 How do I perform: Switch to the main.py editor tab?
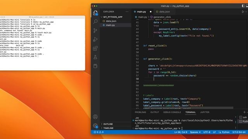pos(141,12)
